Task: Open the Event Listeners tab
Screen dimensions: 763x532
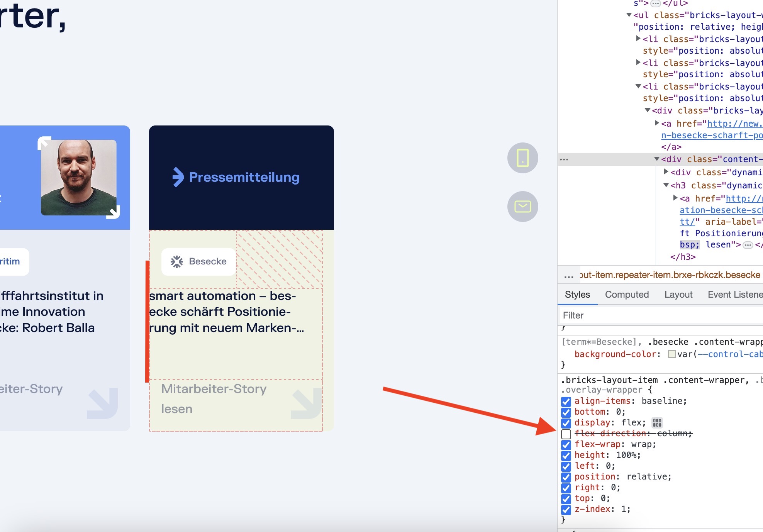Action: [x=735, y=295]
